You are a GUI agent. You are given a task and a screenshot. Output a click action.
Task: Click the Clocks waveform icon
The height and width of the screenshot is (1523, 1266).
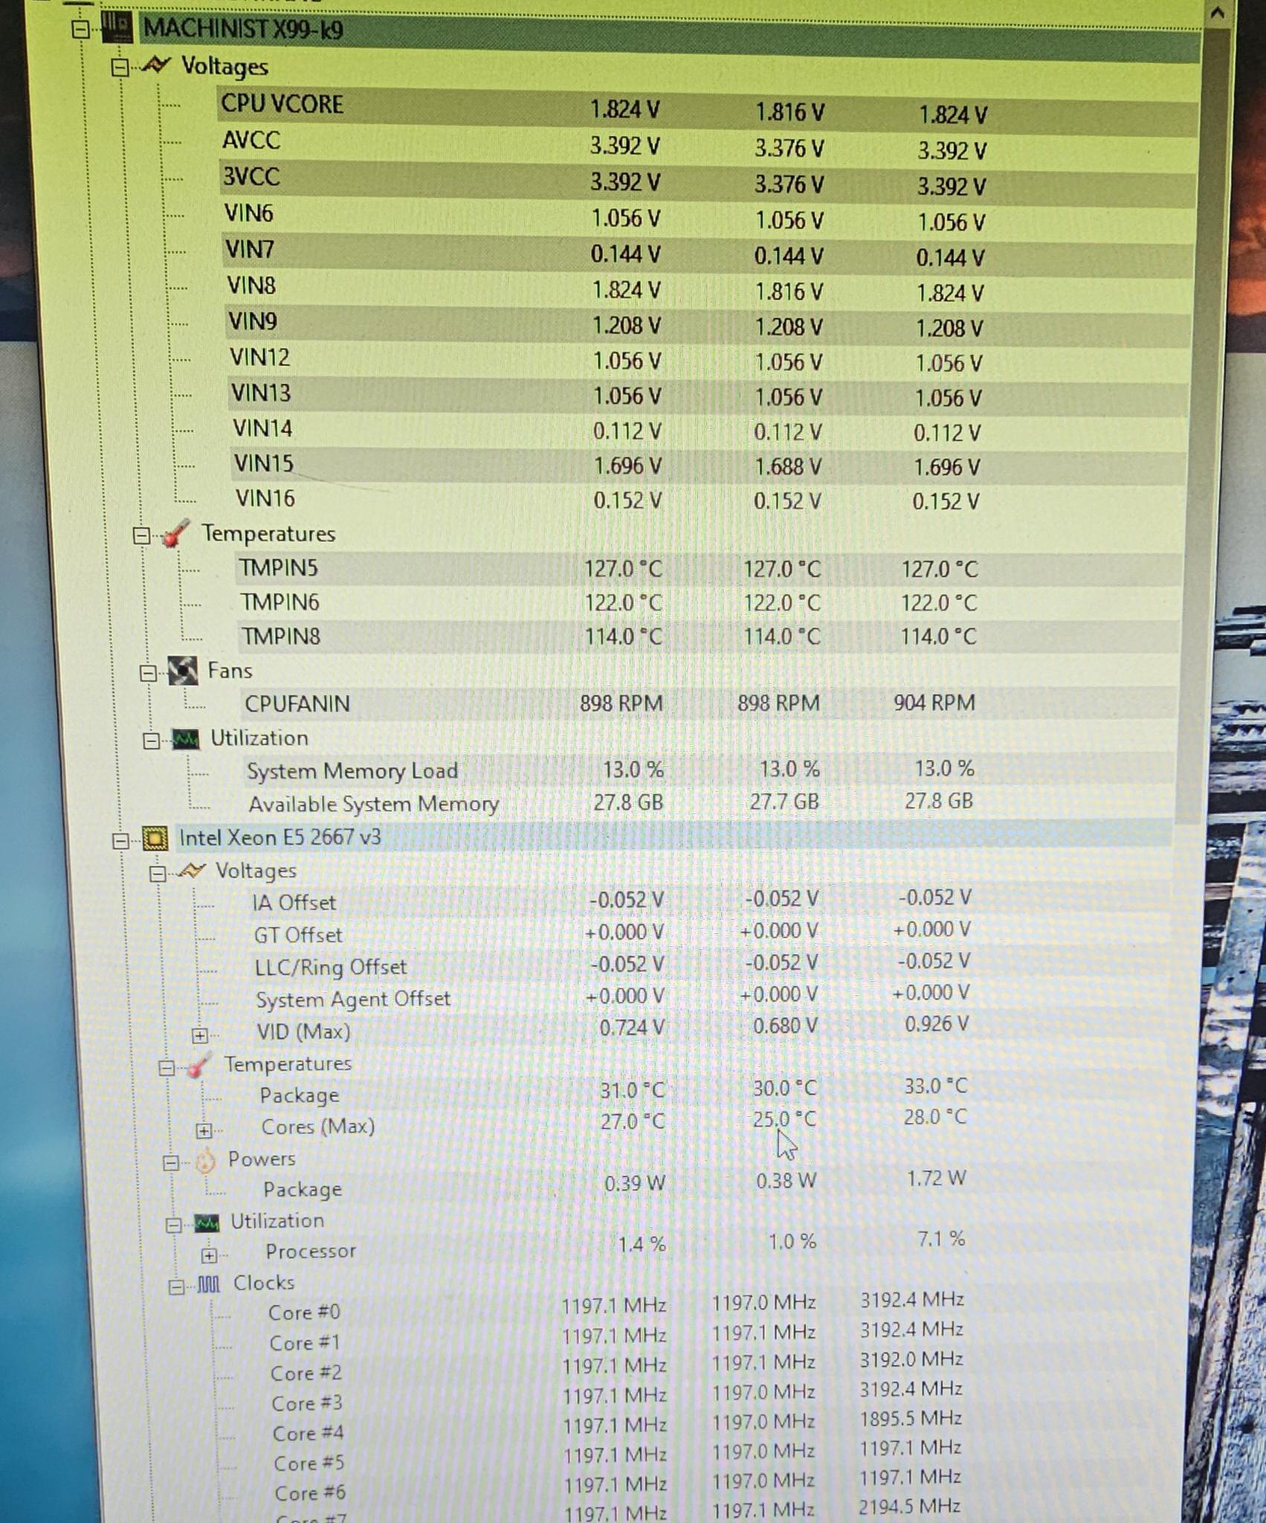(209, 1284)
